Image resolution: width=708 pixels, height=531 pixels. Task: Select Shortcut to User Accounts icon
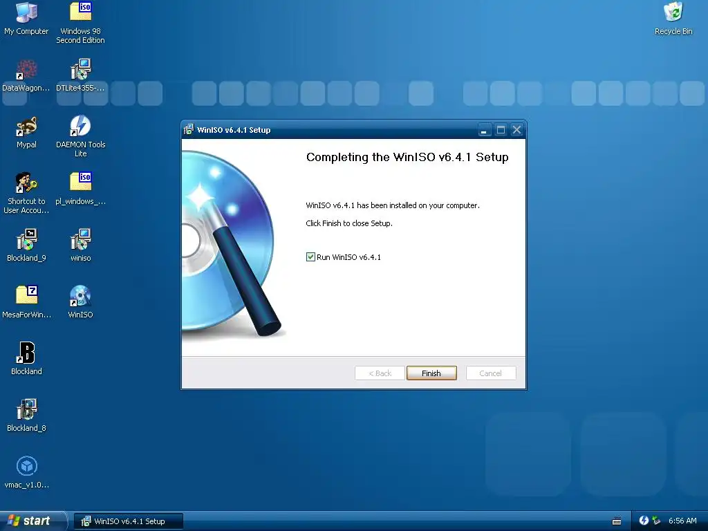[26, 193]
